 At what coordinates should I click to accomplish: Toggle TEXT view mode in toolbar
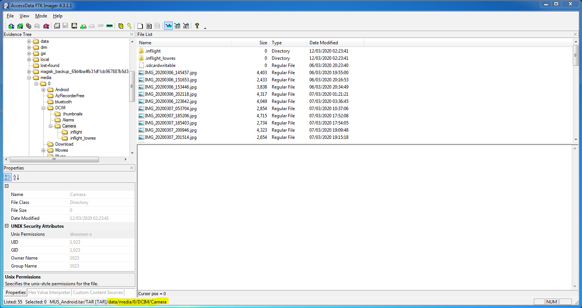pyautogui.click(x=177, y=26)
